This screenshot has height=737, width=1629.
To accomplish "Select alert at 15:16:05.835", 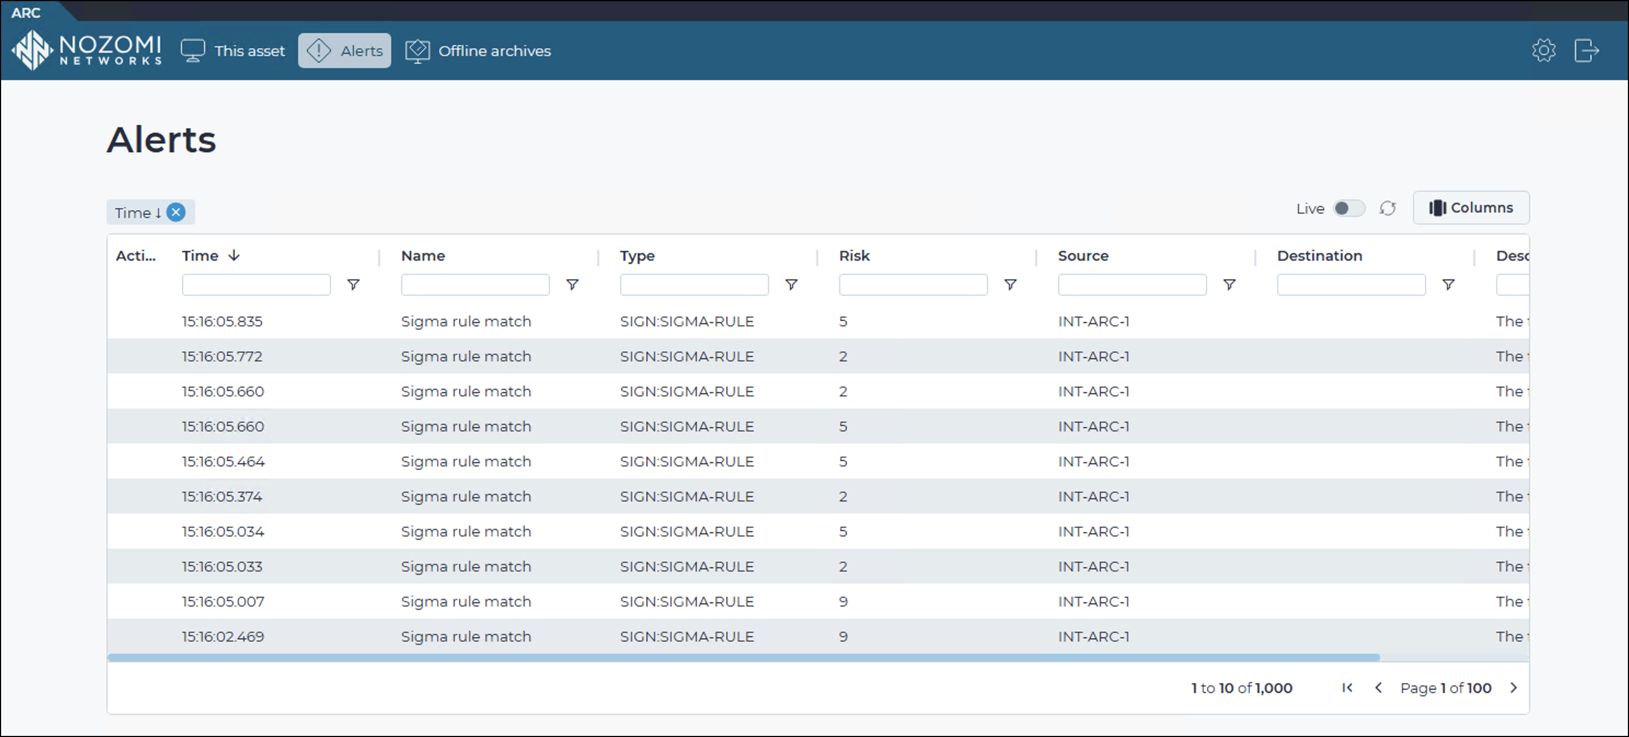I will click(818, 322).
